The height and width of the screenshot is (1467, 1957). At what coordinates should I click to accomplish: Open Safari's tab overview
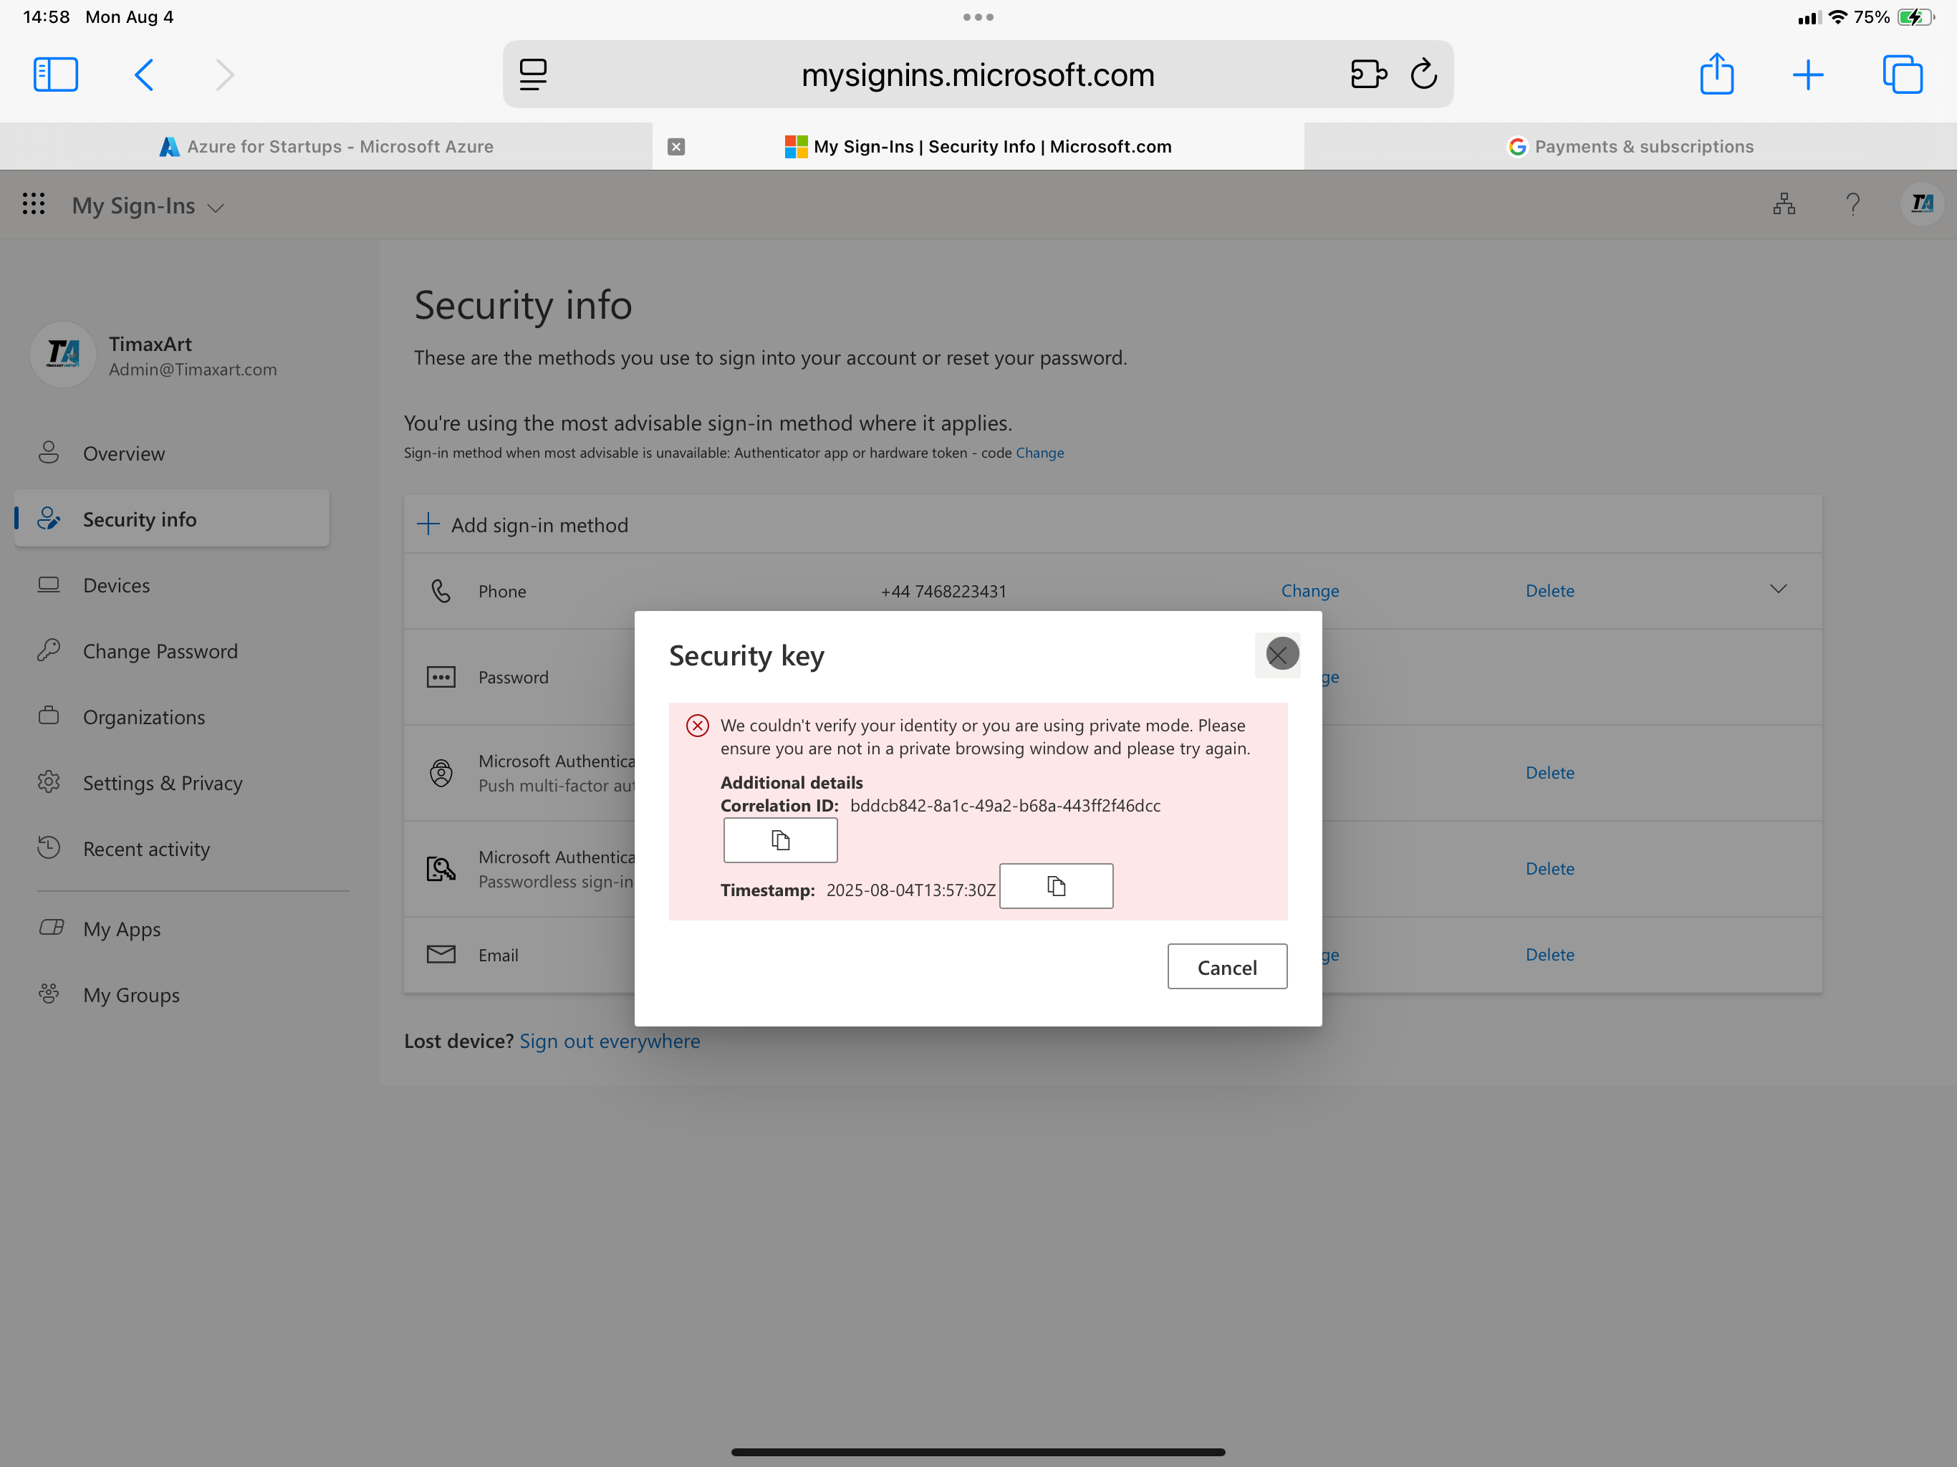[1902, 74]
